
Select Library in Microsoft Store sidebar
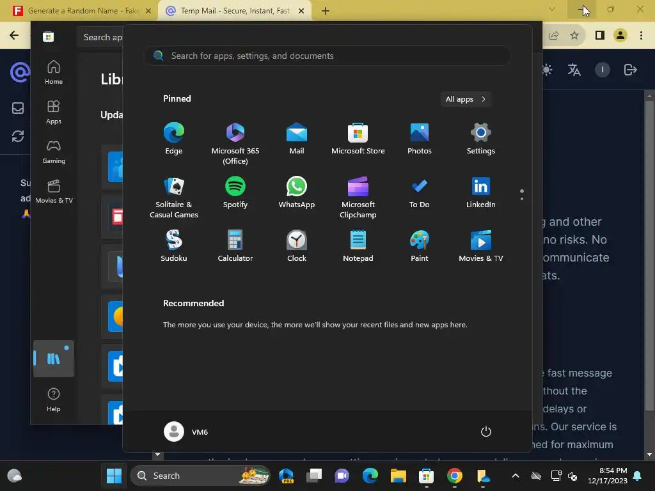tap(54, 359)
